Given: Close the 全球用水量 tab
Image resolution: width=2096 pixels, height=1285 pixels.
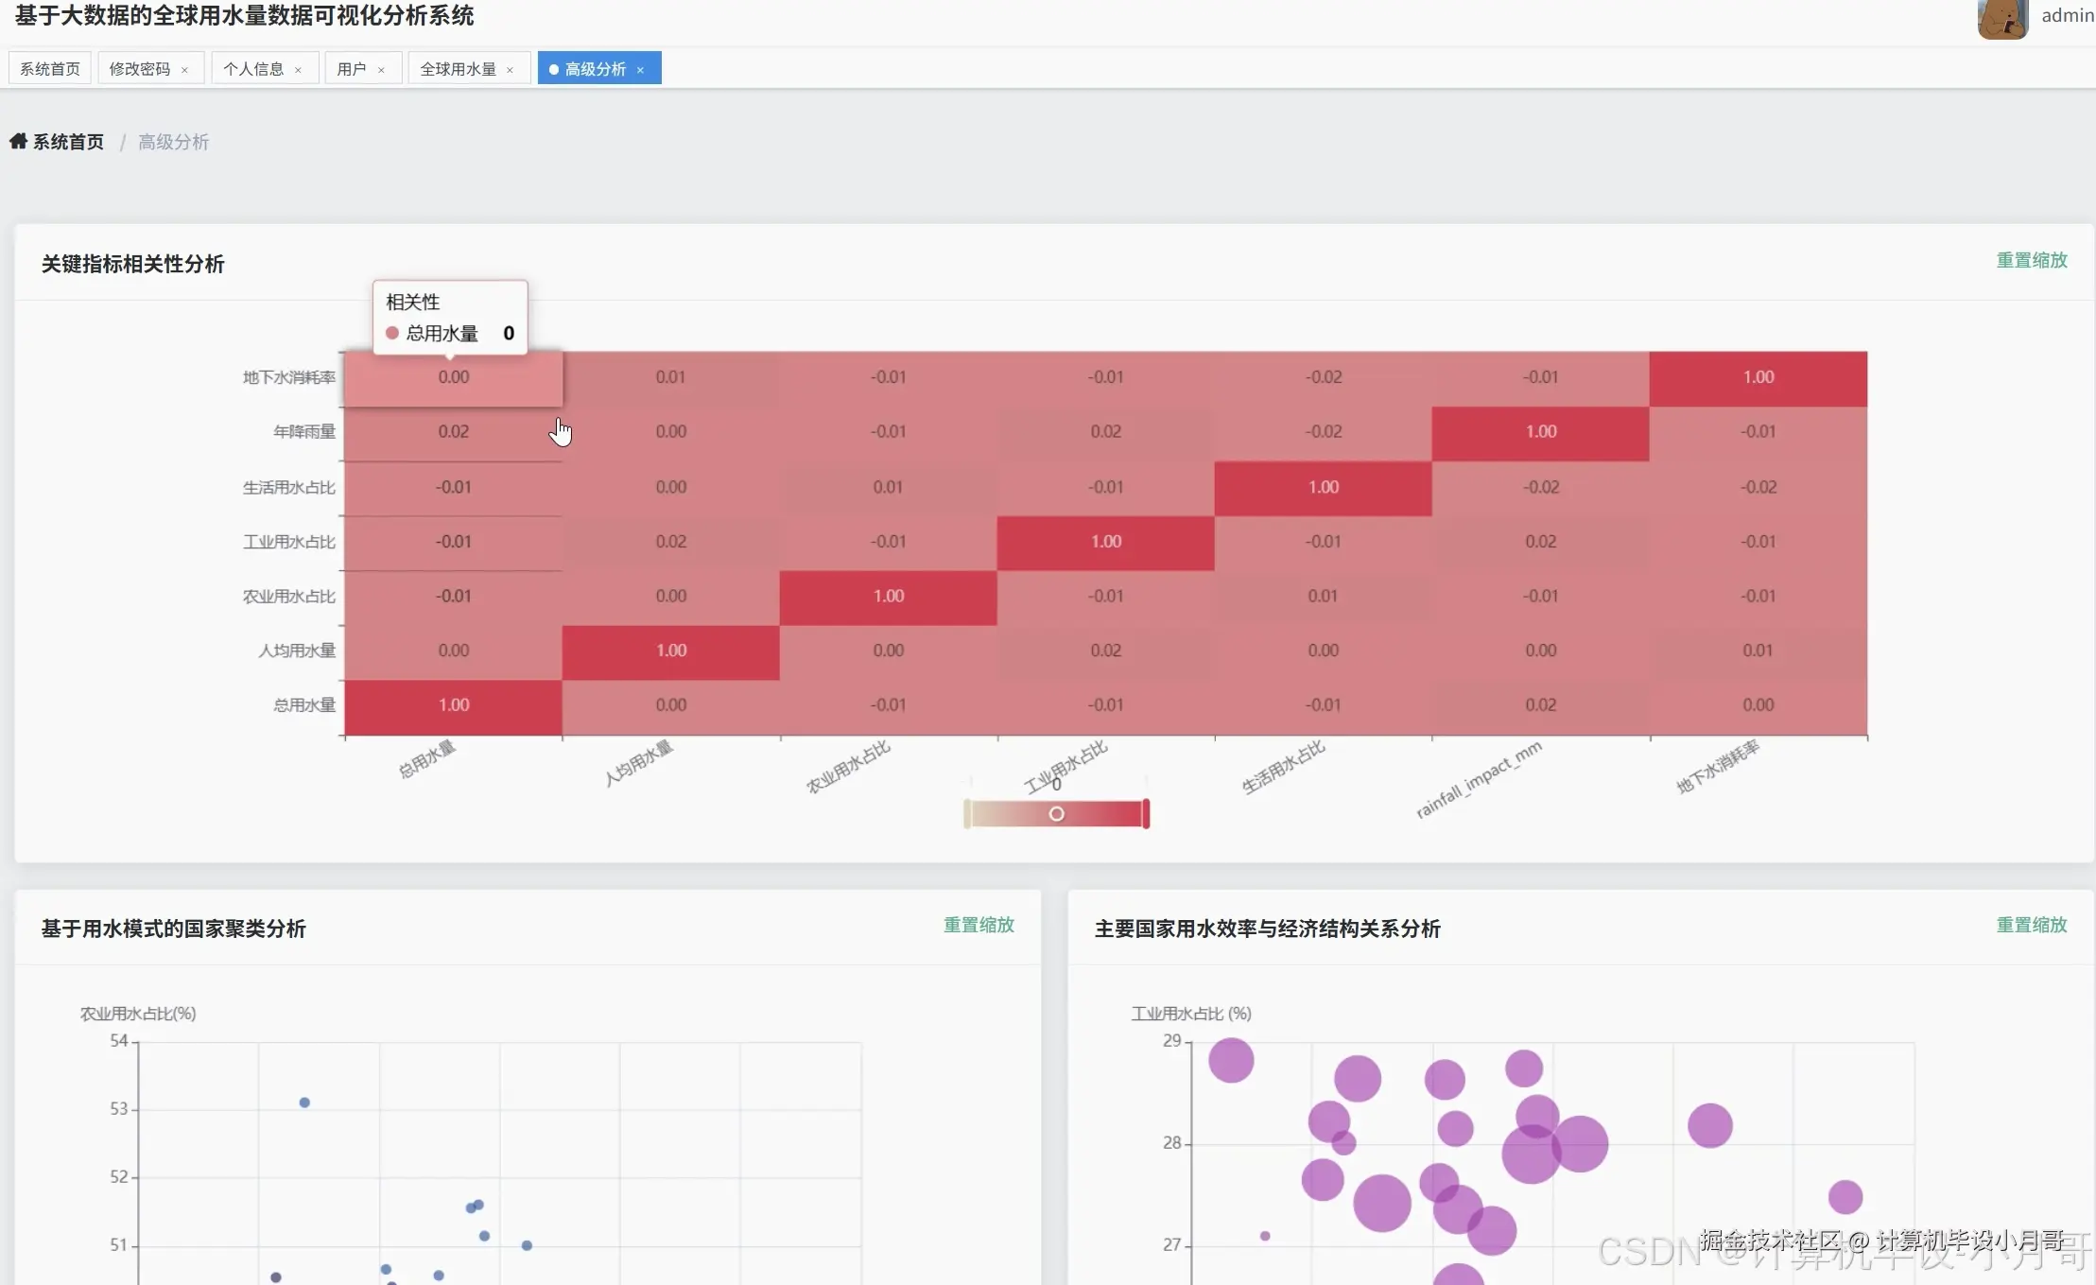Looking at the screenshot, I should [x=510, y=70].
